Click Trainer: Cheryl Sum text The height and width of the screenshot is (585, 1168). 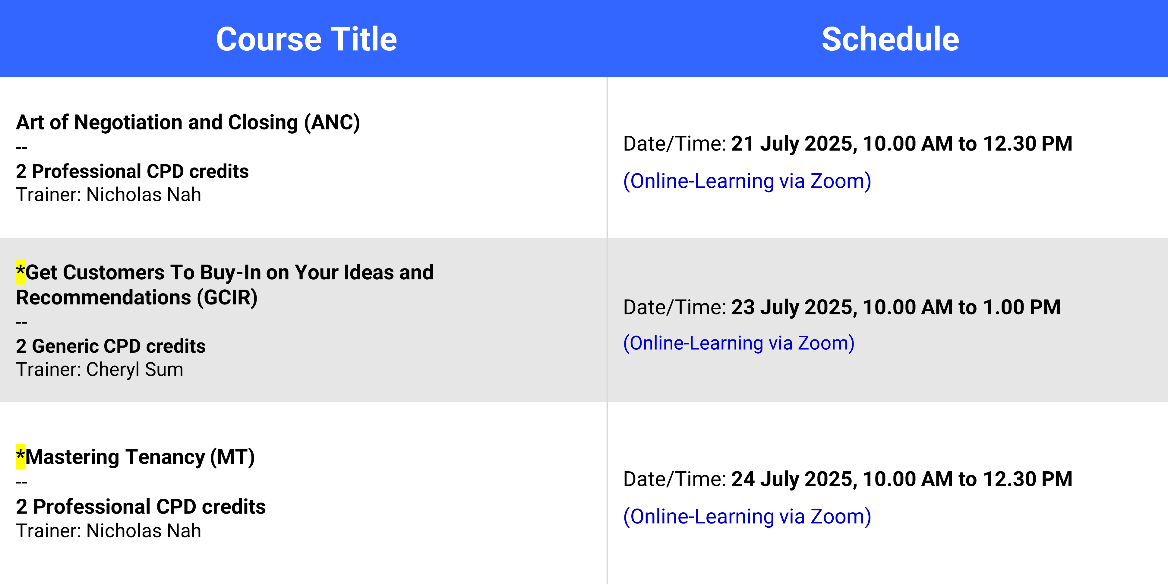pyautogui.click(x=100, y=369)
